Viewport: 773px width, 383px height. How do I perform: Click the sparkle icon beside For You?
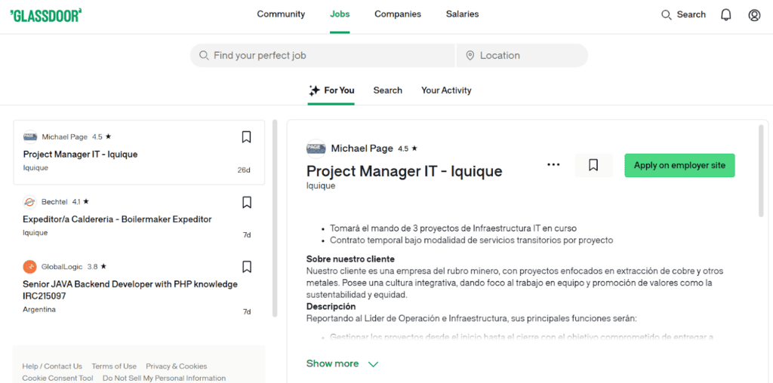pos(314,90)
